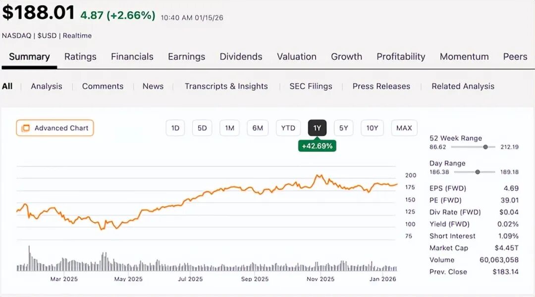Click the orange price line near Nov 2025 peak
This screenshot has height=297, width=535.
pyautogui.click(x=319, y=176)
